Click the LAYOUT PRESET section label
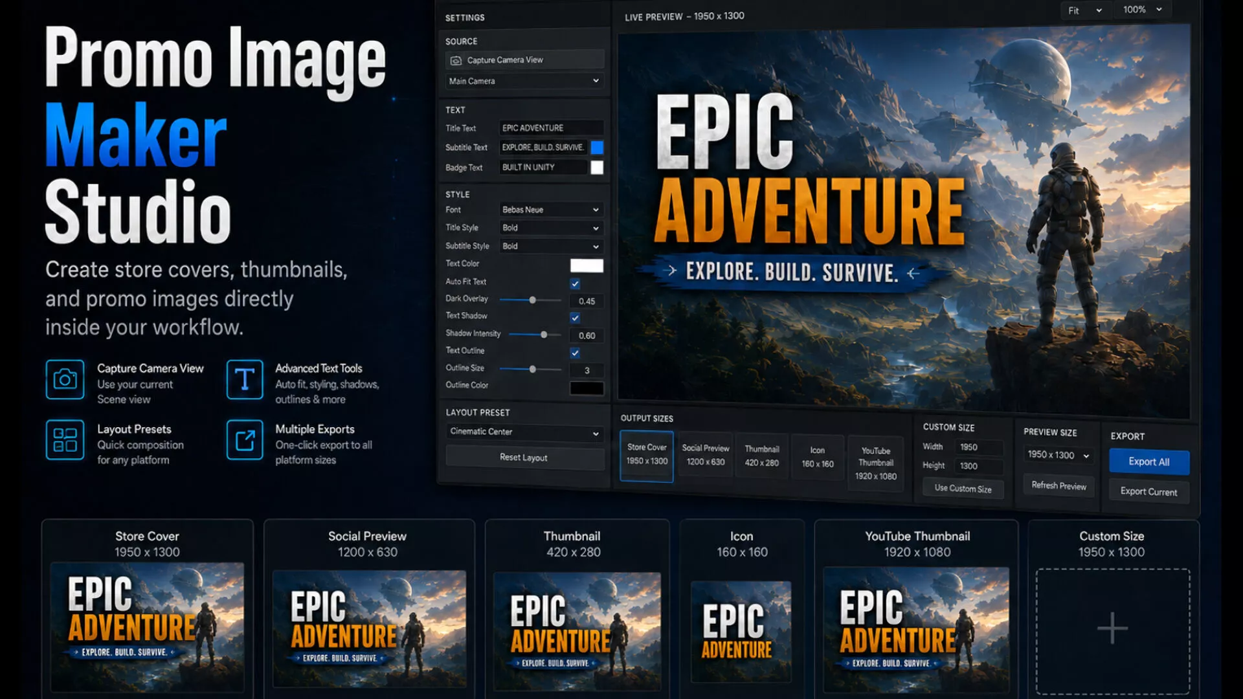The height and width of the screenshot is (699, 1243). pyautogui.click(x=478, y=412)
